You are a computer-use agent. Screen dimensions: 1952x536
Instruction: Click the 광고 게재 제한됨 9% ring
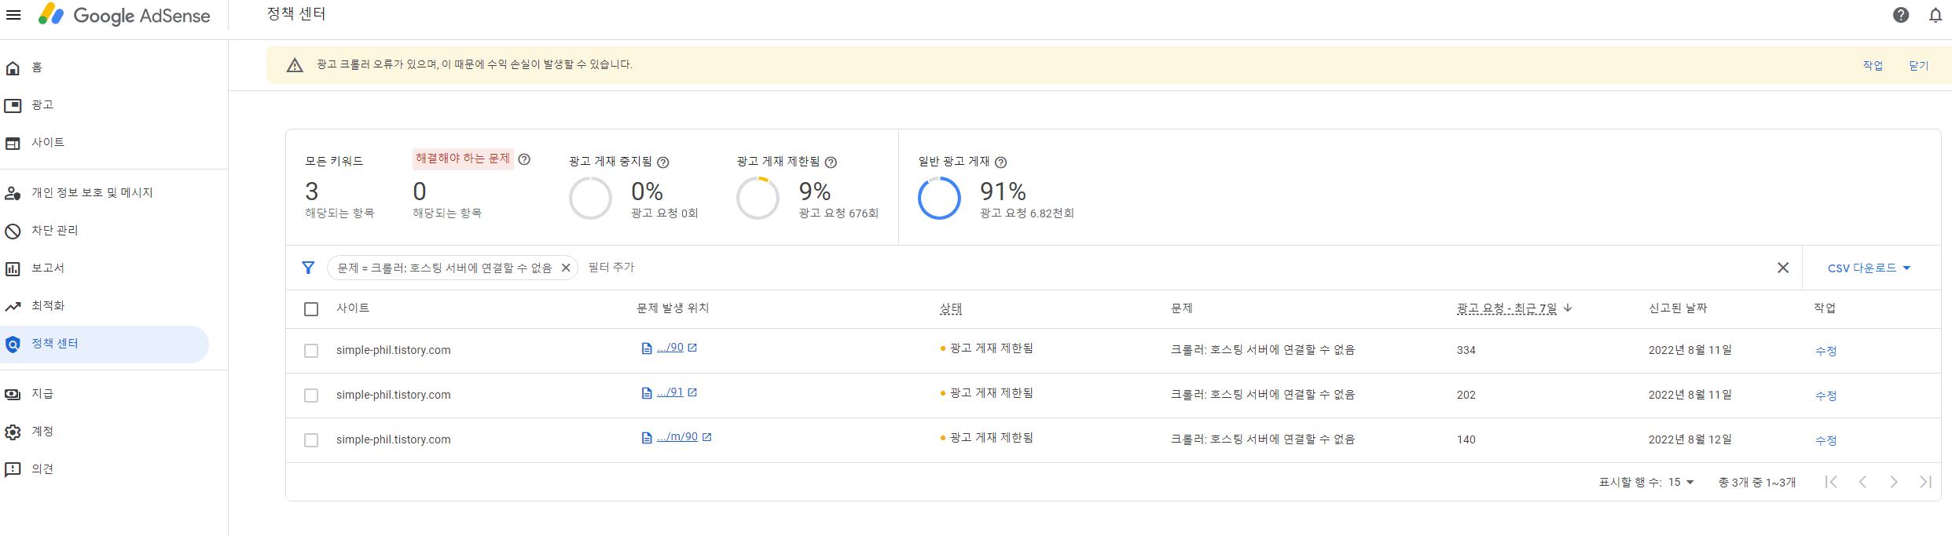pyautogui.click(x=758, y=198)
